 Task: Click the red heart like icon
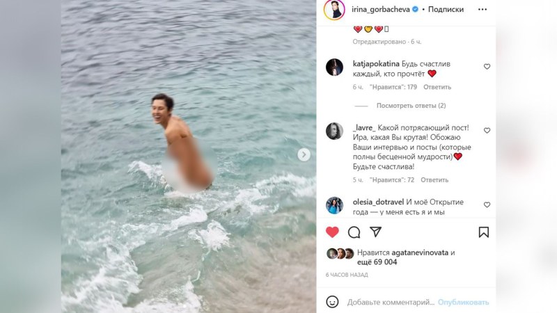click(x=332, y=232)
